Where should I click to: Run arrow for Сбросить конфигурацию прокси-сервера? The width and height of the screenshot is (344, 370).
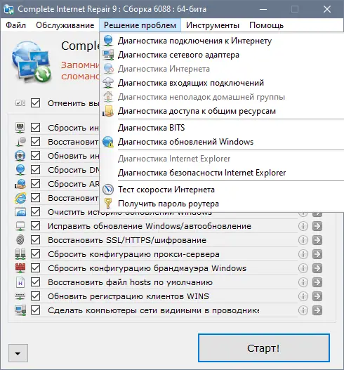point(317,254)
